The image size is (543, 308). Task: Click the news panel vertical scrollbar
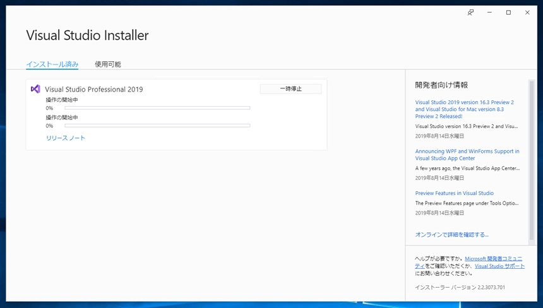coord(532,160)
